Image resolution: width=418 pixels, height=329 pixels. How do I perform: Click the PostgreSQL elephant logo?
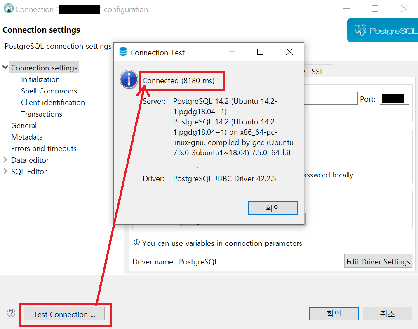[x=360, y=30]
